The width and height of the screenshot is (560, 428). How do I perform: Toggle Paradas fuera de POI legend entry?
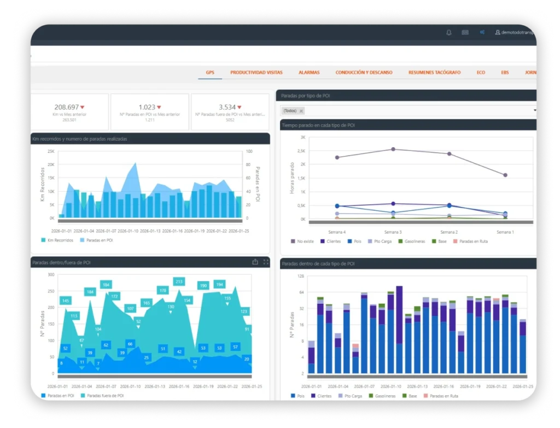click(x=102, y=396)
